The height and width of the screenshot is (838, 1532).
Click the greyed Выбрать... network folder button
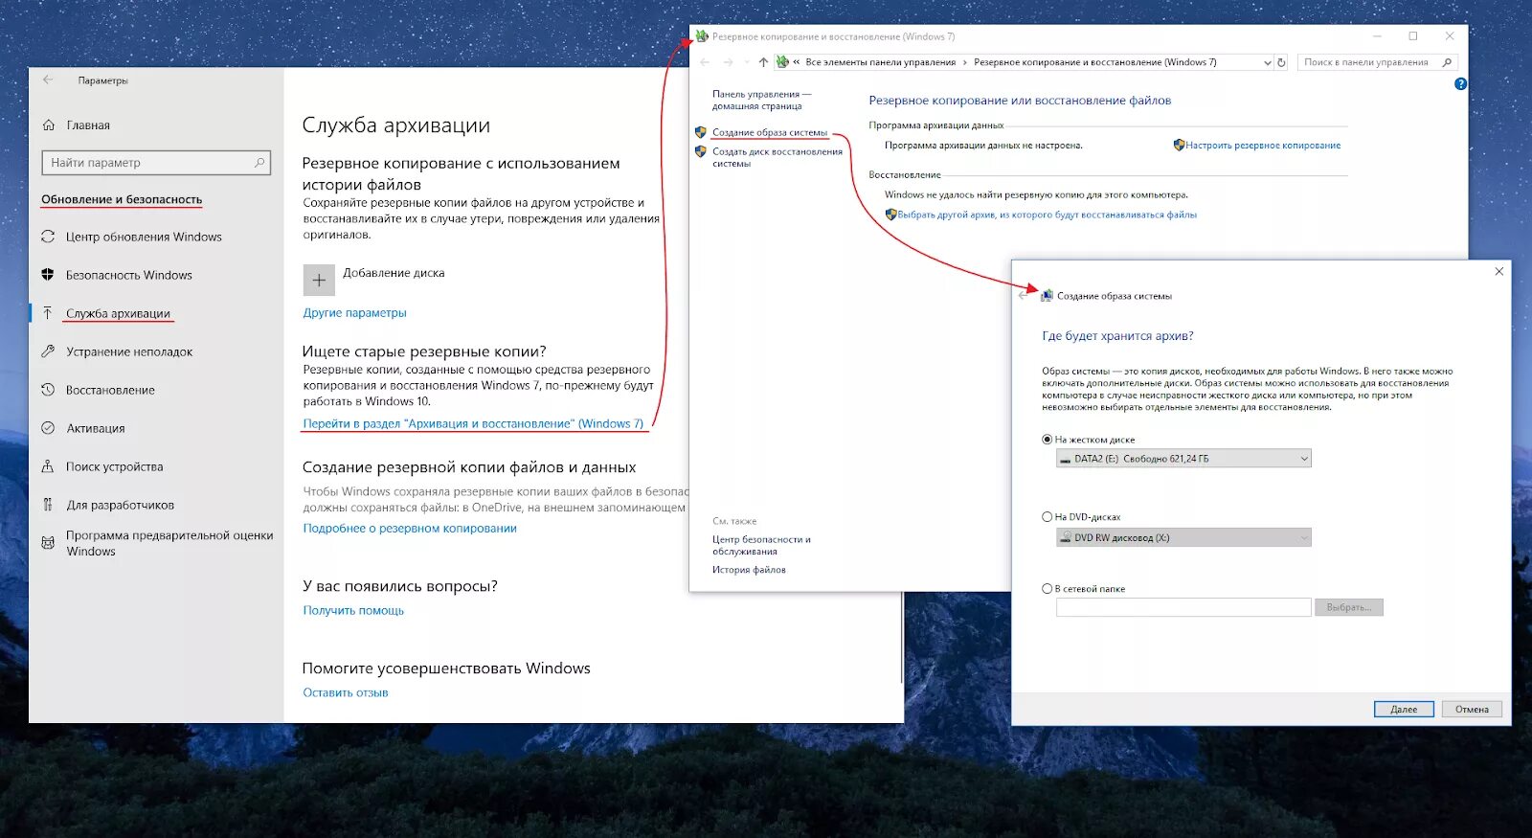point(1349,607)
